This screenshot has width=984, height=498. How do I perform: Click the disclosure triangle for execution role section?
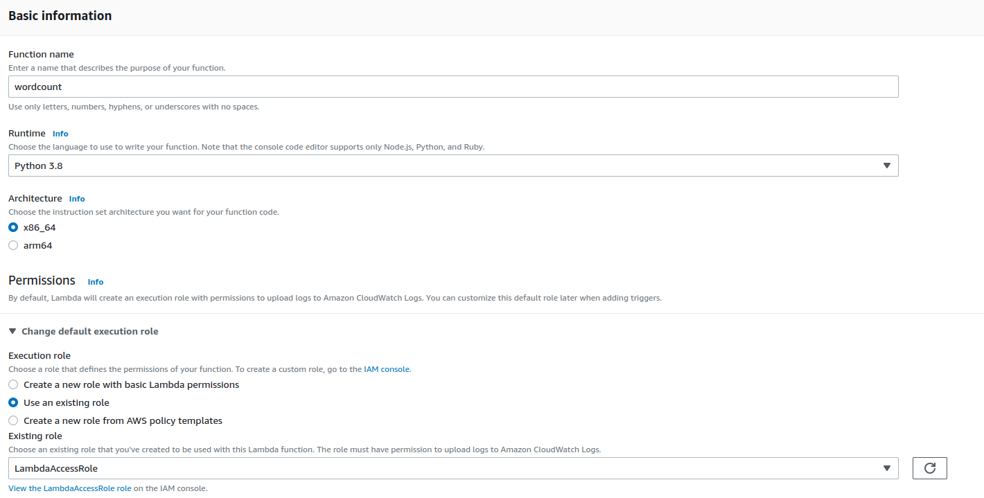pos(12,331)
